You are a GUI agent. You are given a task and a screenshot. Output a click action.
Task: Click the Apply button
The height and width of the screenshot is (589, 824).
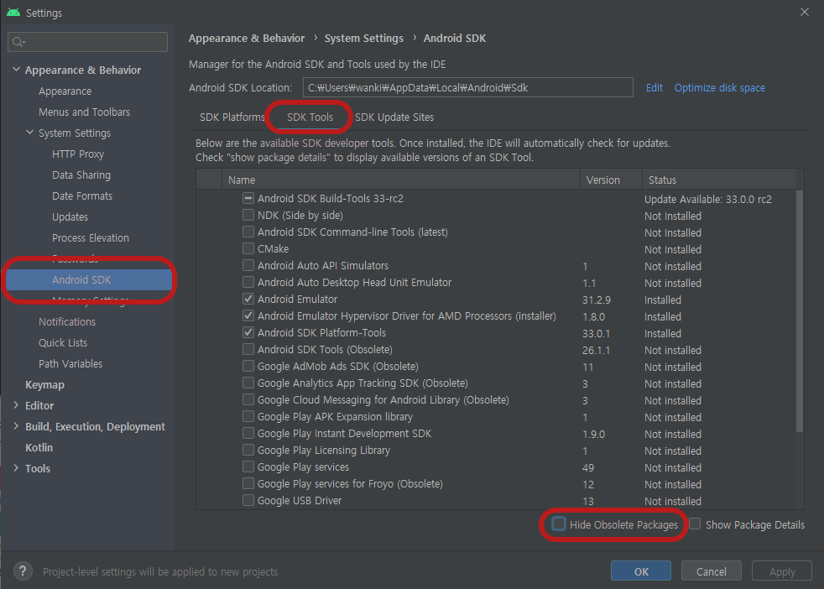coord(782,571)
